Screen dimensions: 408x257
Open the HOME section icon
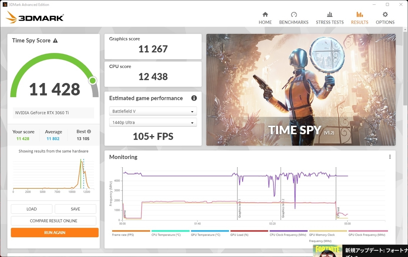tap(265, 15)
